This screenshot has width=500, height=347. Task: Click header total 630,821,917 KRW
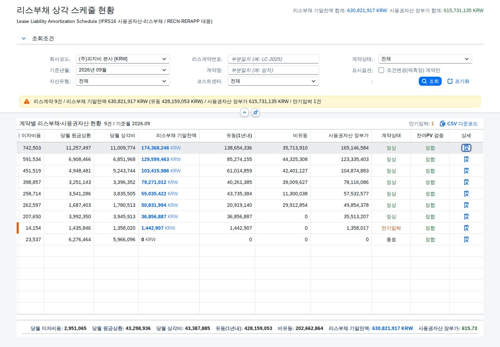click(x=367, y=10)
